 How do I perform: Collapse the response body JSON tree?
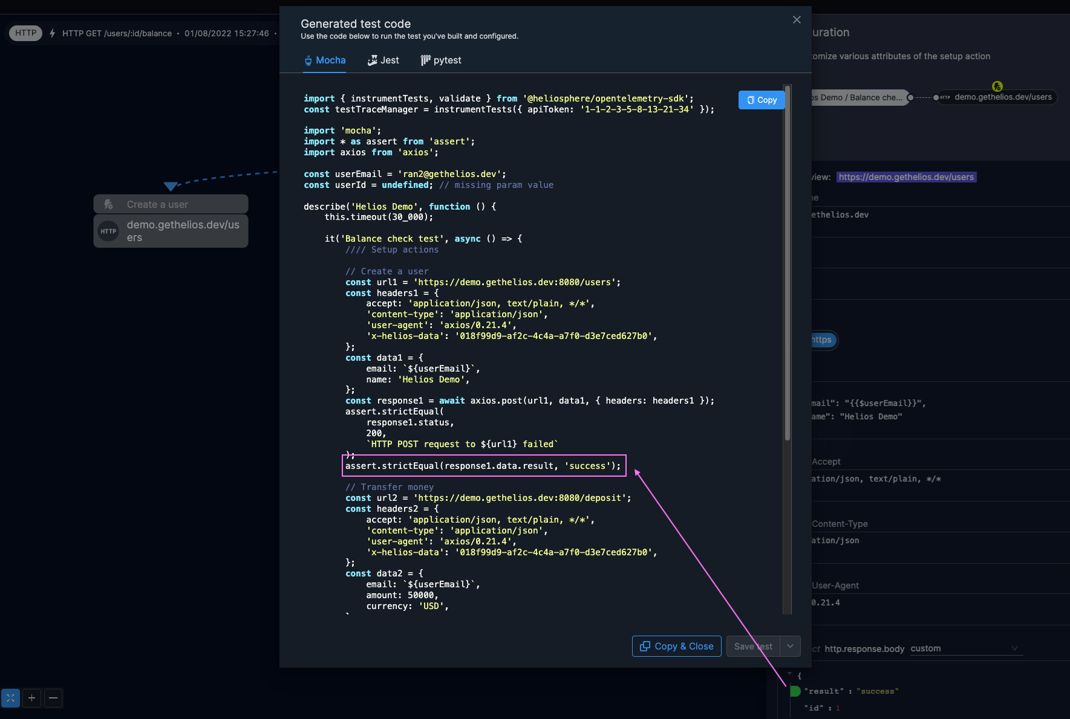[x=789, y=674]
